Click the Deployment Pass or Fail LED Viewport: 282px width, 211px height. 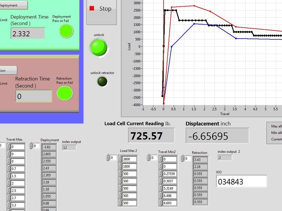[x=66, y=31]
